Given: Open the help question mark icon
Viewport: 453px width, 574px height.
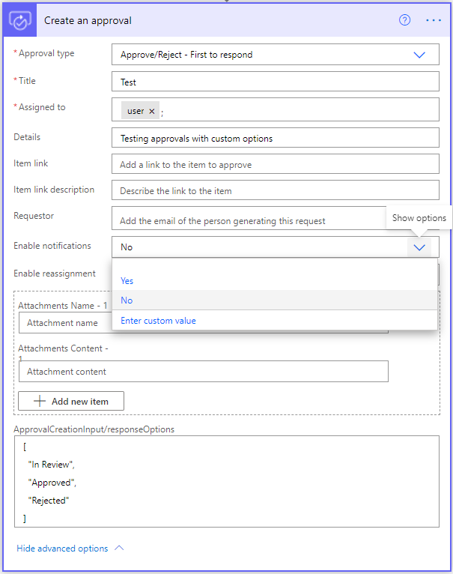Looking at the screenshot, I should coord(404,20).
